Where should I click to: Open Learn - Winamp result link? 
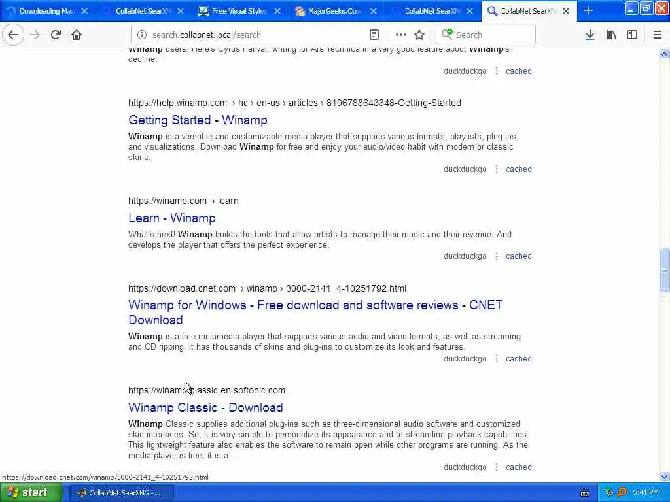pyautogui.click(x=172, y=218)
